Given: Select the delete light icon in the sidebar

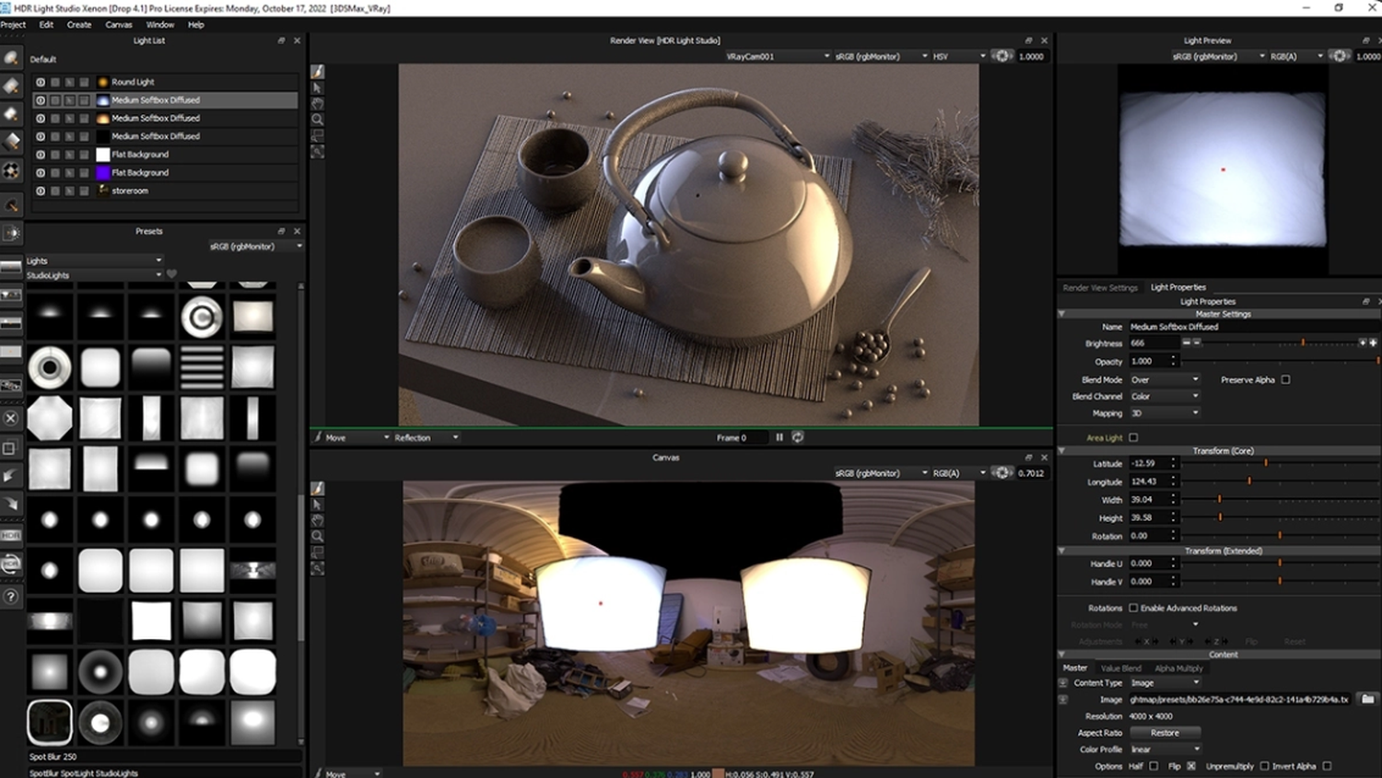Looking at the screenshot, I should tap(12, 417).
